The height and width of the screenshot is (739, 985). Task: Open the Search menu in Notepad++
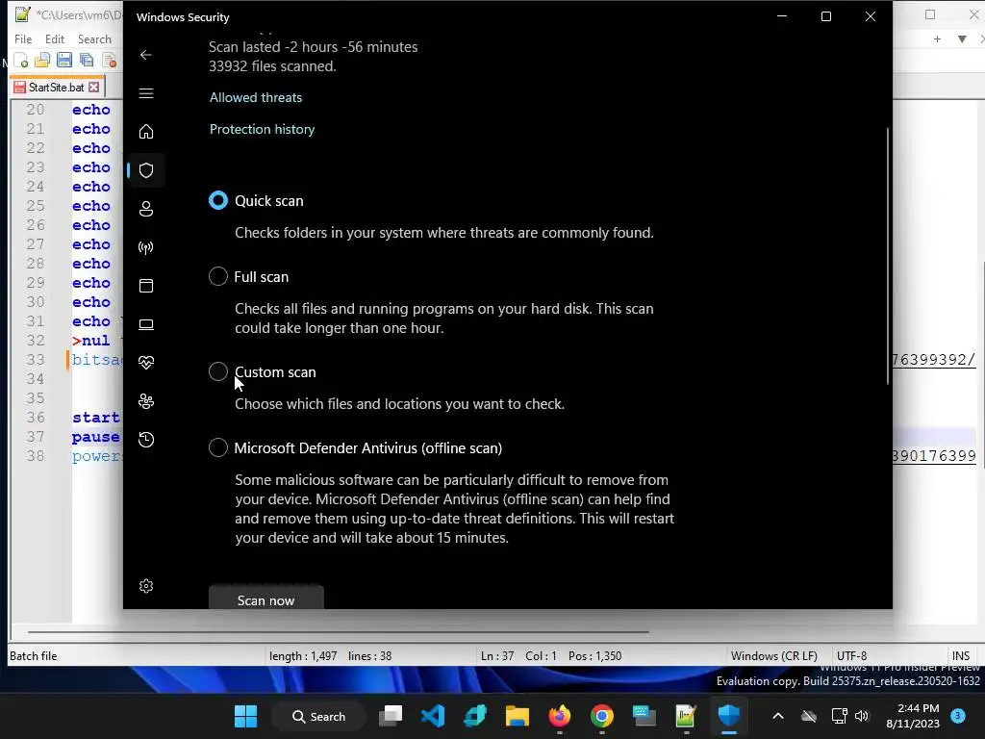(x=94, y=38)
